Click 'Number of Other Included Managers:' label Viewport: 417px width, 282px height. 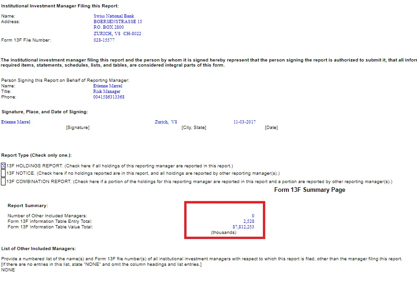coord(47,216)
